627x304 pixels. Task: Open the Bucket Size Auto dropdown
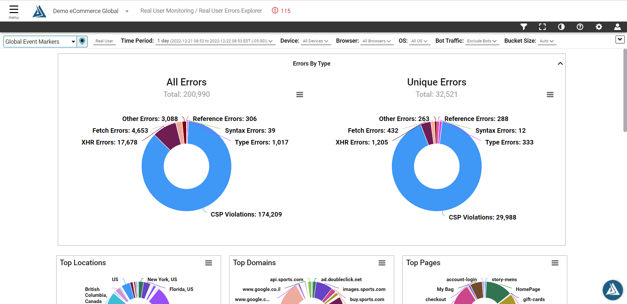547,41
